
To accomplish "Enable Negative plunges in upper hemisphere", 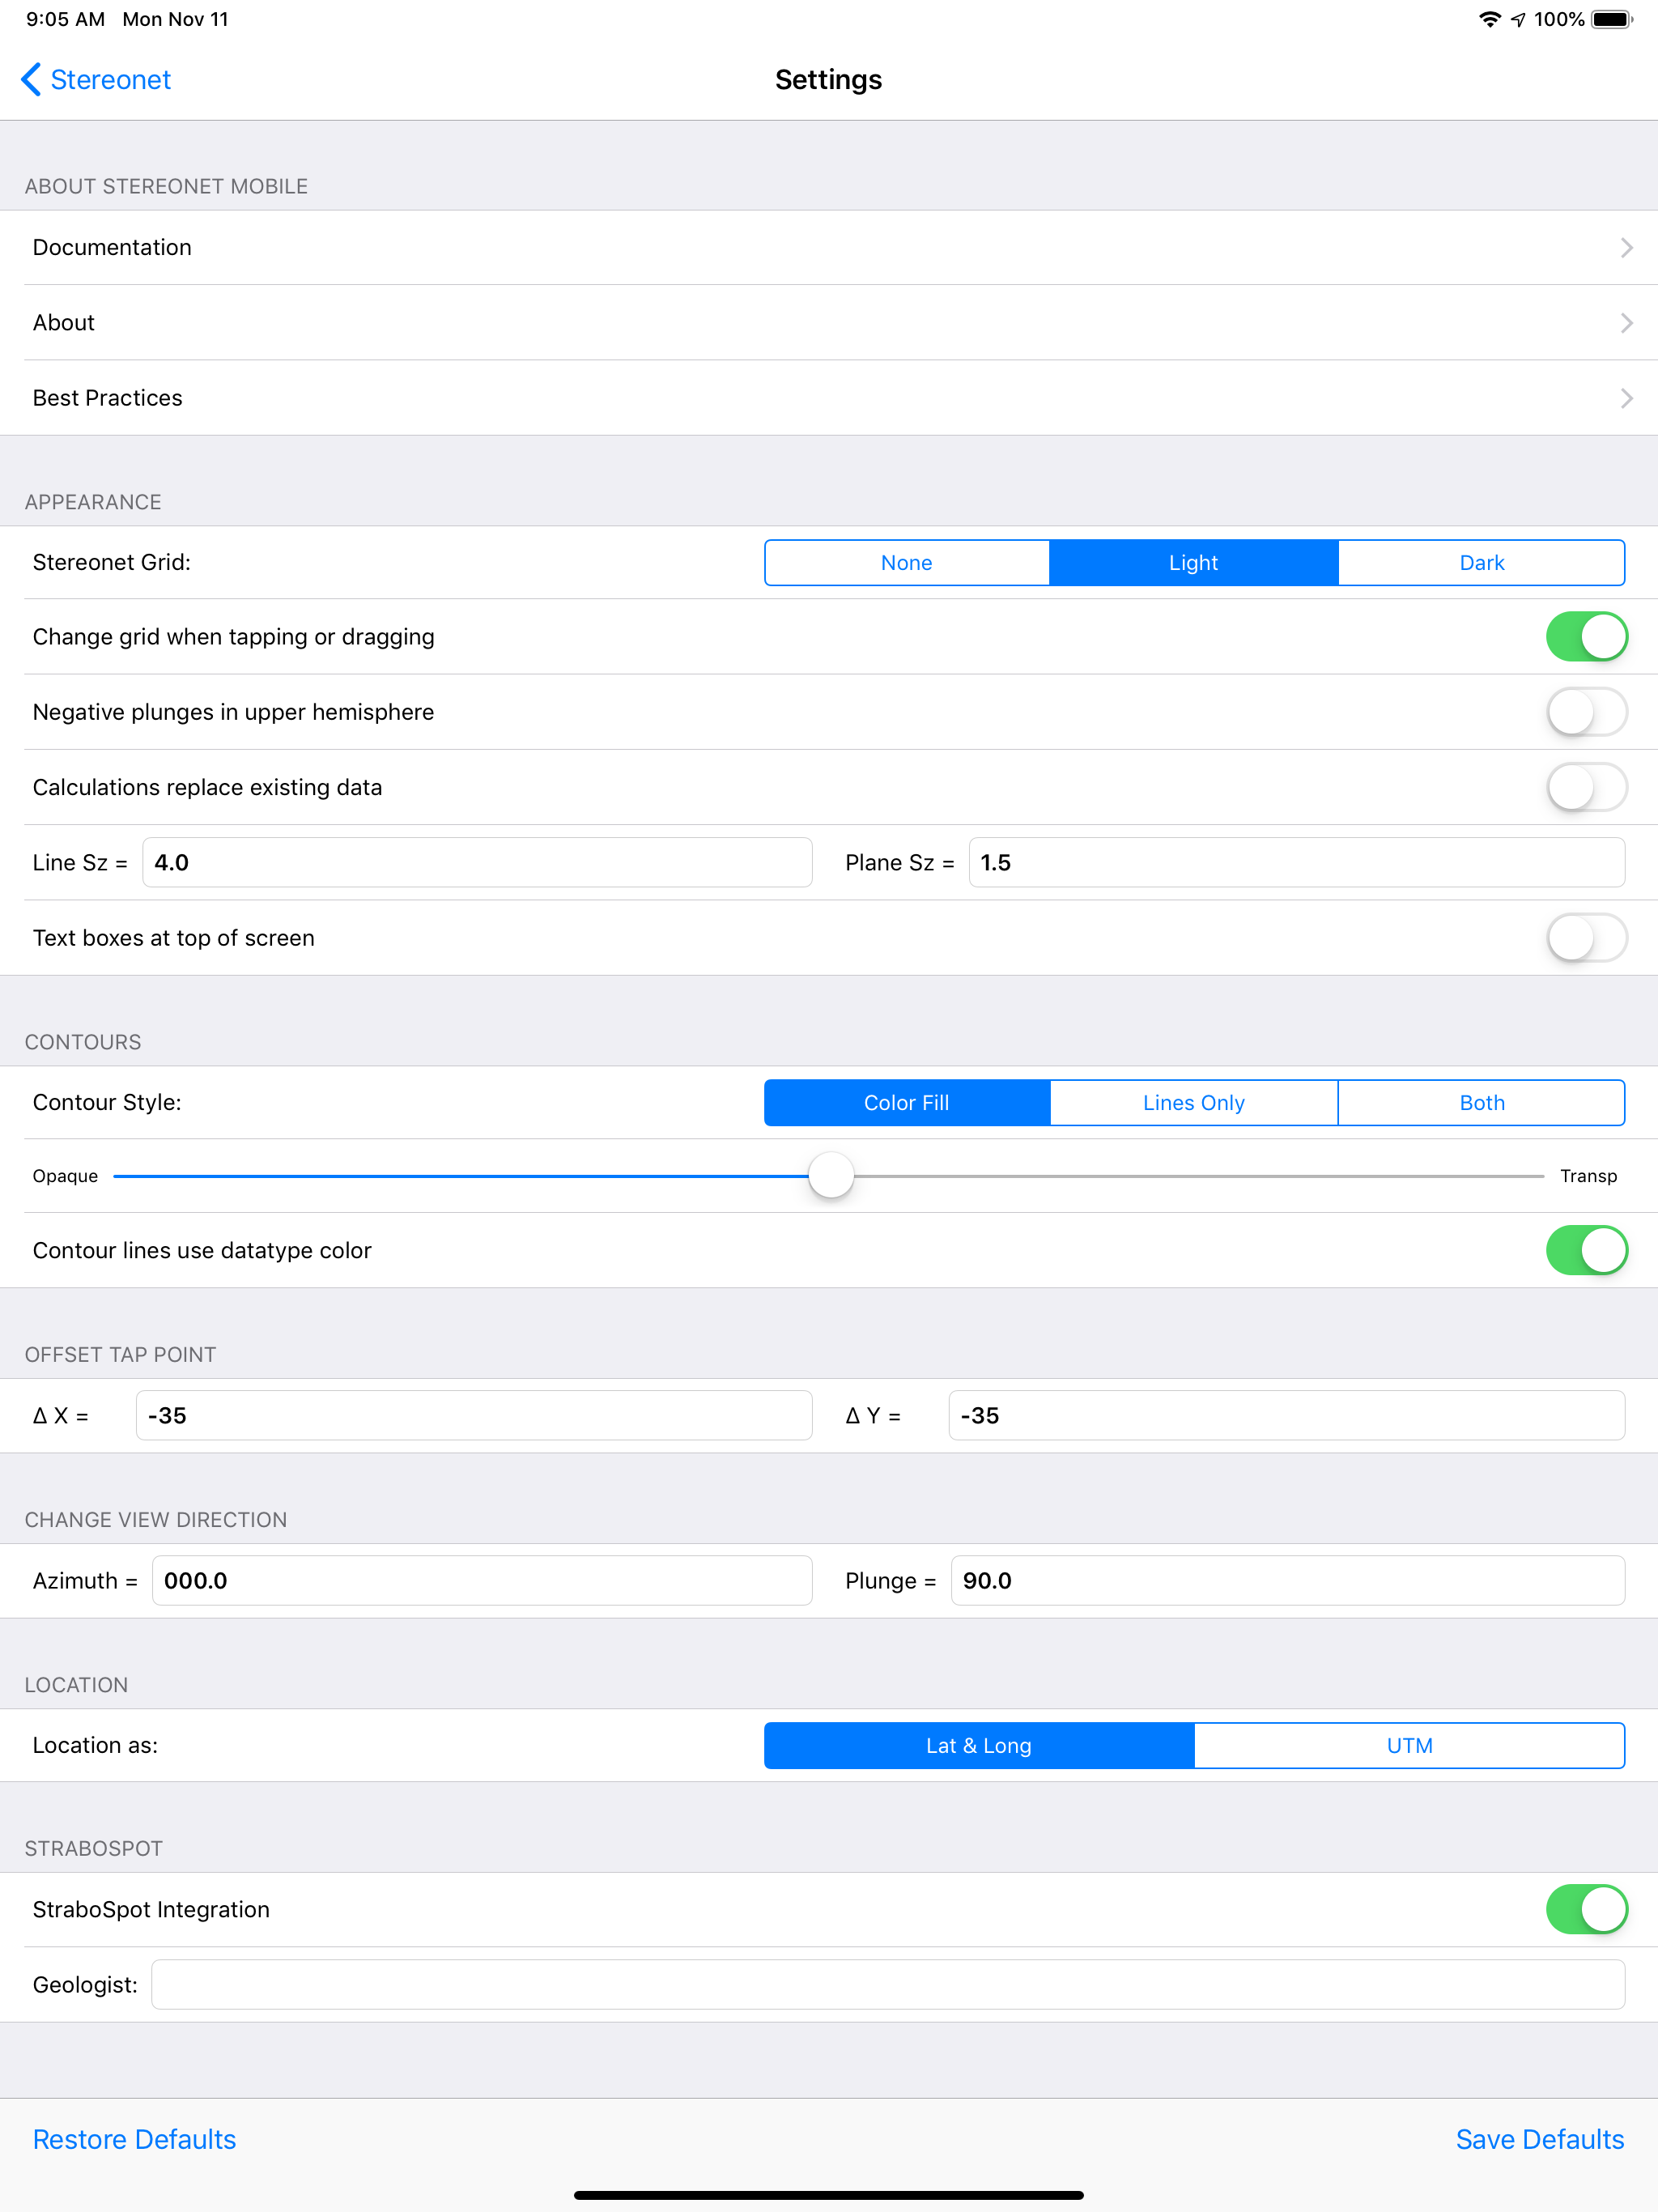I will click(x=1587, y=712).
